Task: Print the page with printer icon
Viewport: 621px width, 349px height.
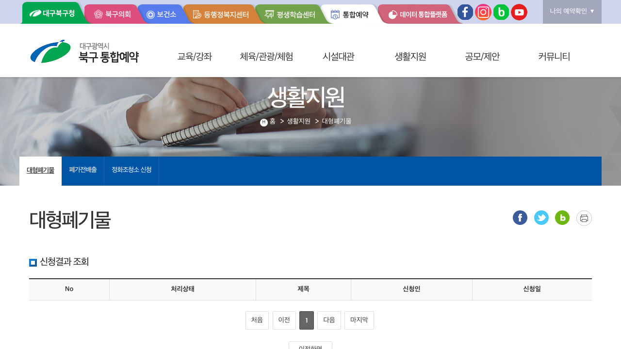Action: [x=584, y=218]
